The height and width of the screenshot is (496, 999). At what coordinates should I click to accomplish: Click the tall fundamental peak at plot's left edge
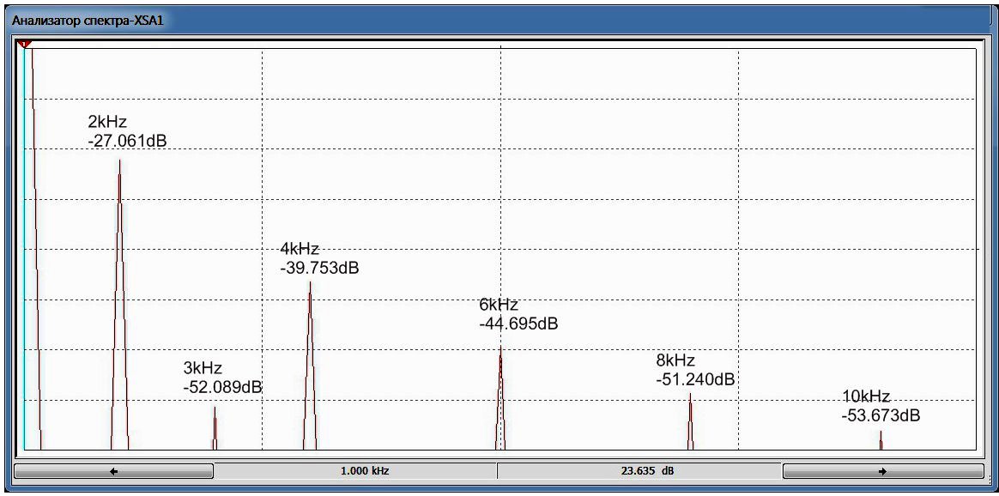click(x=36, y=248)
